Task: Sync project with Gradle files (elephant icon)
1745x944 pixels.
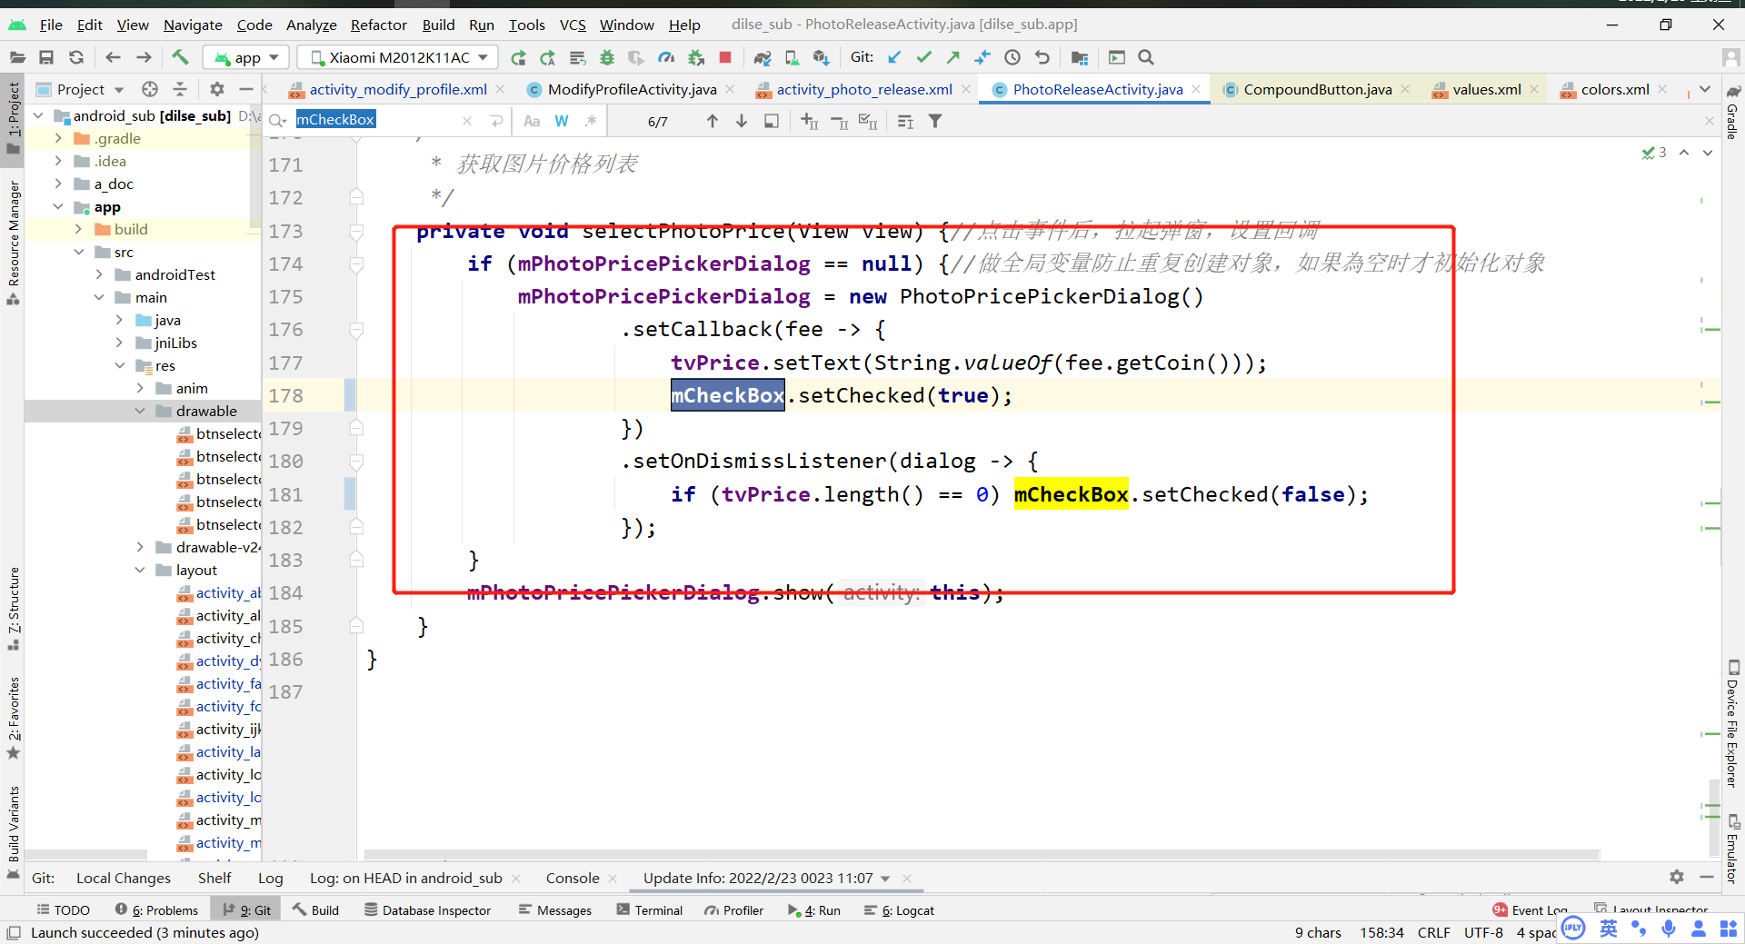Action: click(x=763, y=57)
